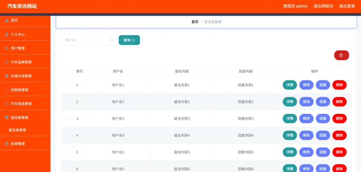361x172 pixels.
Task: Click 回复 for row 用户名3
Action: click(x=323, y=118)
